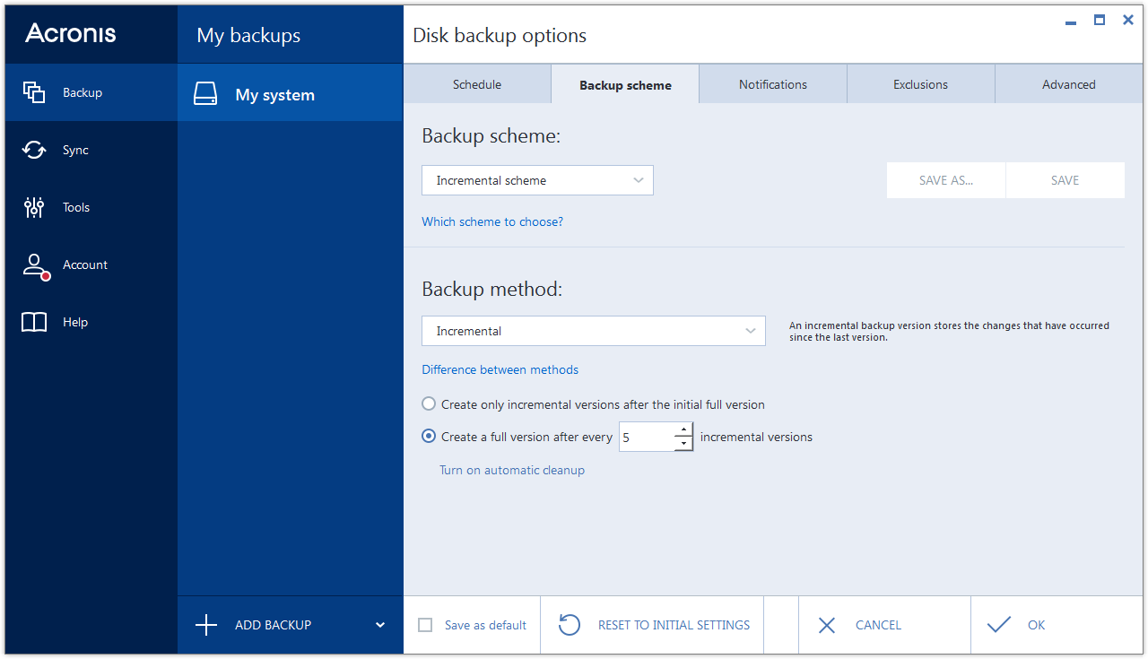The height and width of the screenshot is (659, 1148).
Task: Open the Difference between methods link
Action: tap(500, 369)
